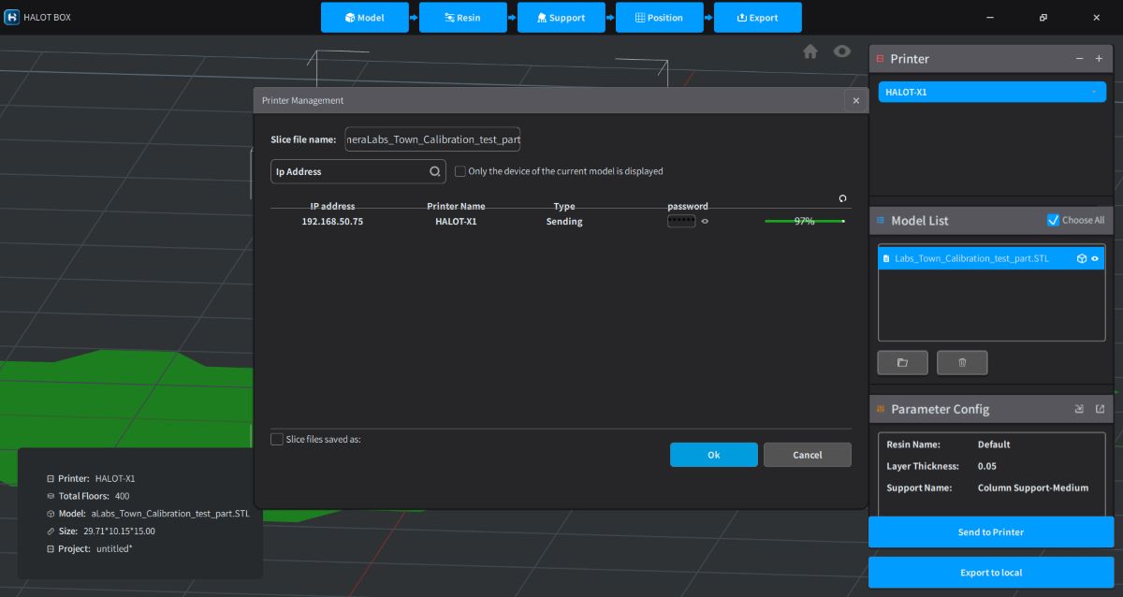Open the HALOT-X1 printer dropdown
The image size is (1123, 597).
point(992,92)
